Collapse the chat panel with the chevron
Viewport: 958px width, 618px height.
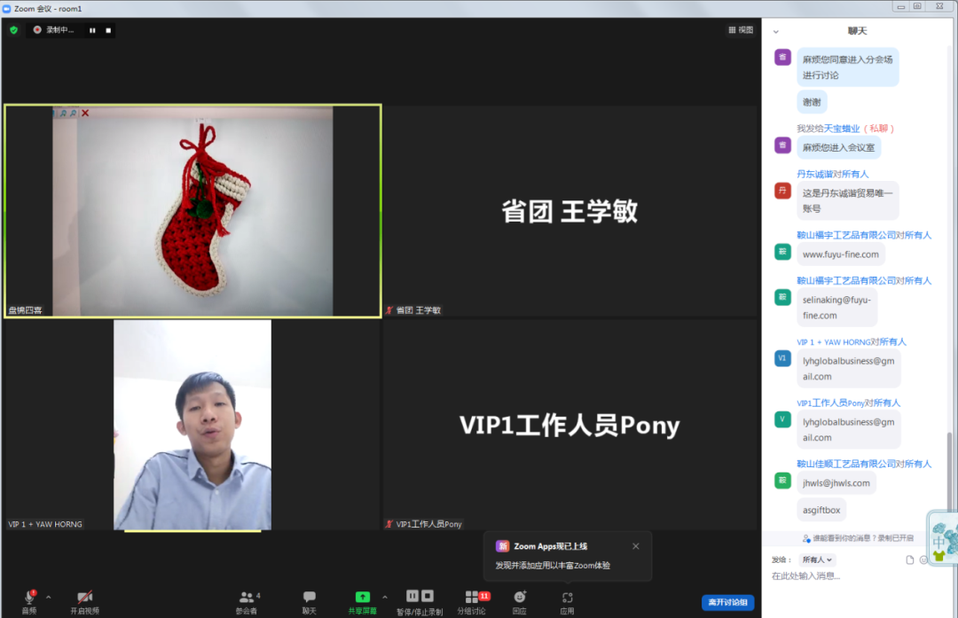click(776, 31)
